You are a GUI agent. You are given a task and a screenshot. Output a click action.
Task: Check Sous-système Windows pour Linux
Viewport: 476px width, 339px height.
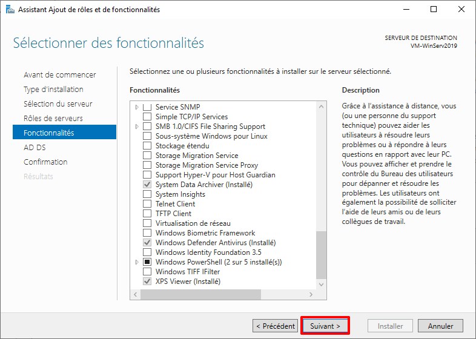click(147, 136)
